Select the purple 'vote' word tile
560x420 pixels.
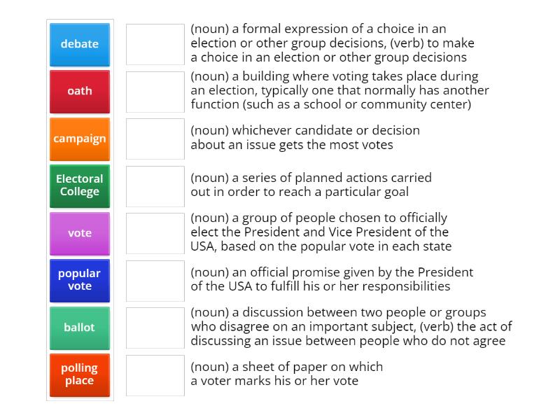(79, 233)
